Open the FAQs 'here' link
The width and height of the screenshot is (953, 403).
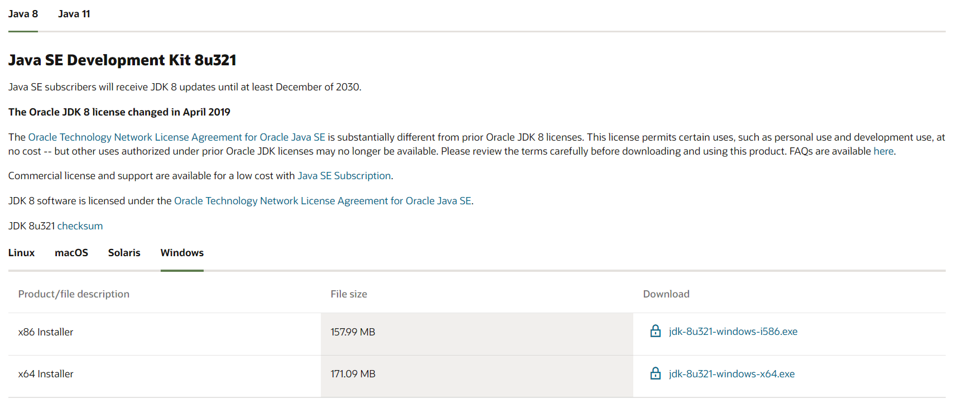click(x=883, y=151)
